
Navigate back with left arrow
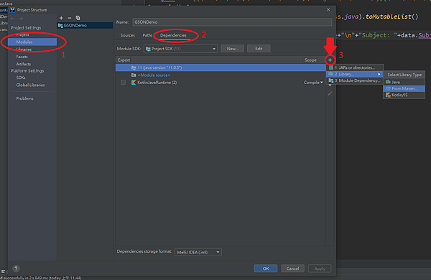(12, 19)
